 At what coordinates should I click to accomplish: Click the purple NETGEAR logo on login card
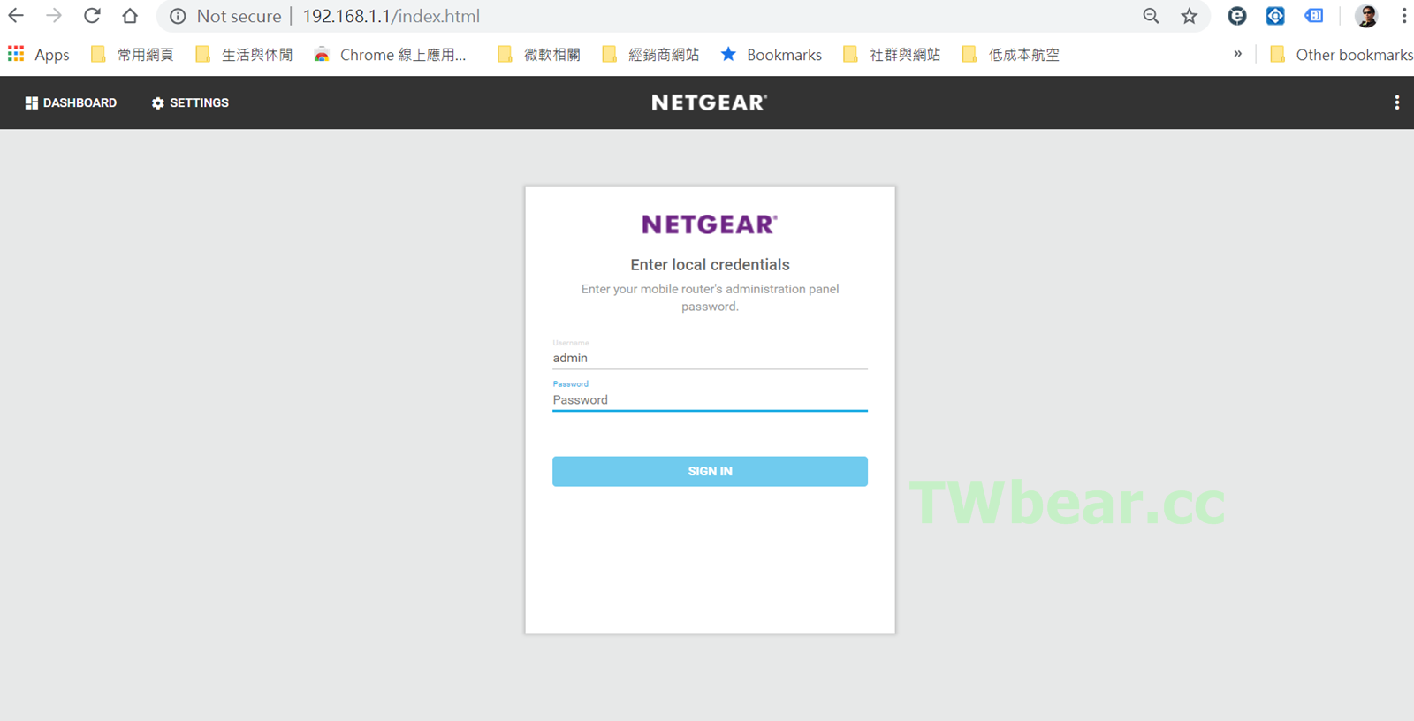point(710,224)
